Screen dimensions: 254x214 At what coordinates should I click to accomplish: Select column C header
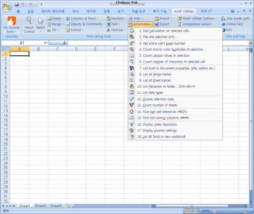pos(57,49)
